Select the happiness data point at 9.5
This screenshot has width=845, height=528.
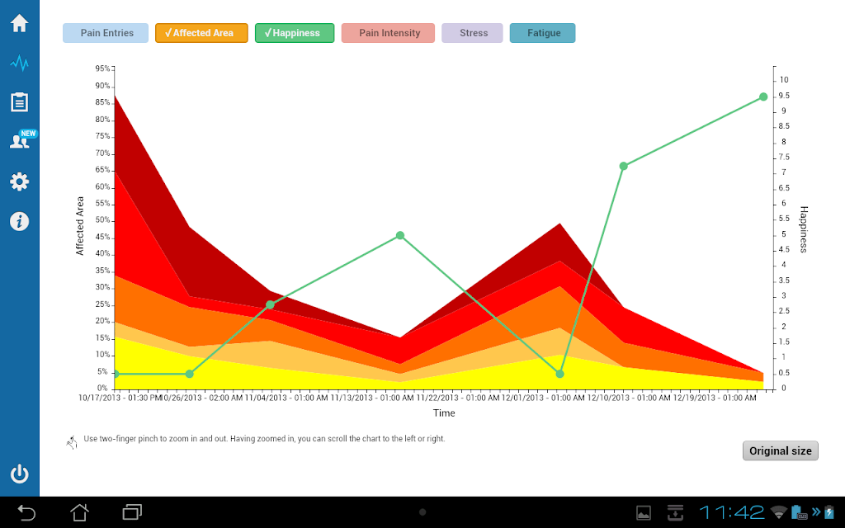click(x=763, y=97)
